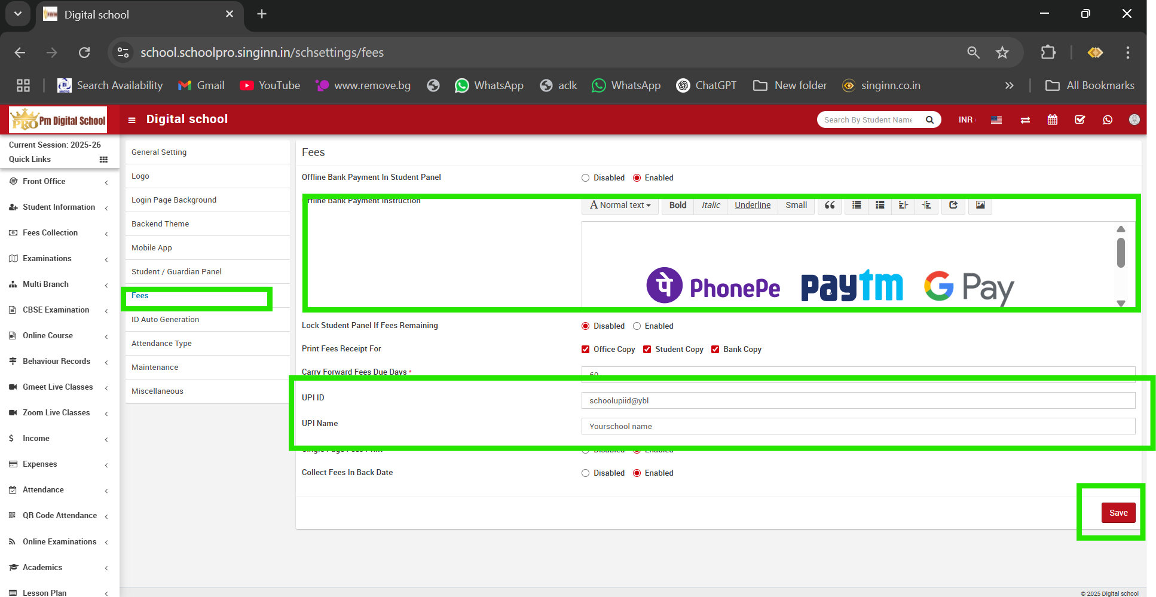The height and width of the screenshot is (597, 1156).
Task: Show hidden bookmarks with the double chevron
Action: tap(1010, 85)
